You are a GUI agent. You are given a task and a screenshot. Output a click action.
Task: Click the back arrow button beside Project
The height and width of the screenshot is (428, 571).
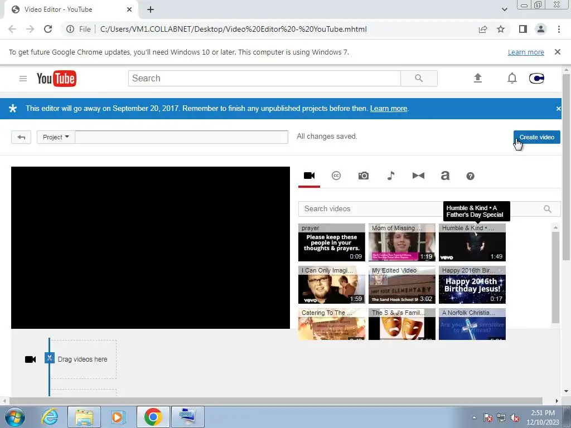click(x=21, y=137)
